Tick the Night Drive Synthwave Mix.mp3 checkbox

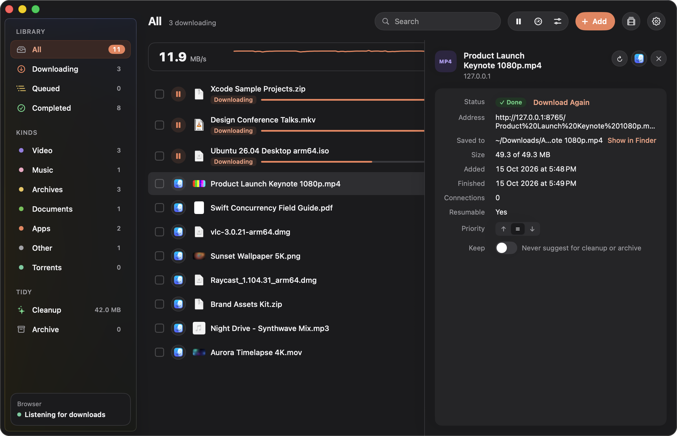point(159,328)
